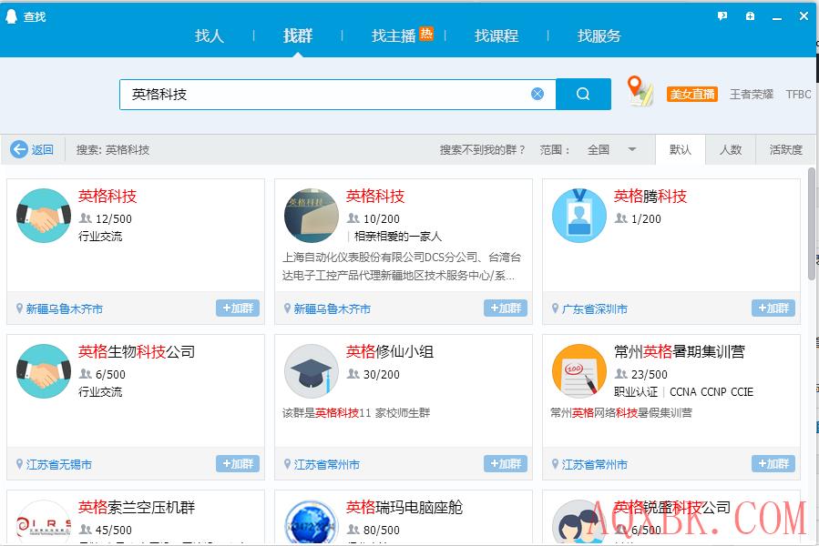This screenshot has width=819, height=546.
Task: Open couple avatar of 英格锐盛科技公司
Action: 579,522
